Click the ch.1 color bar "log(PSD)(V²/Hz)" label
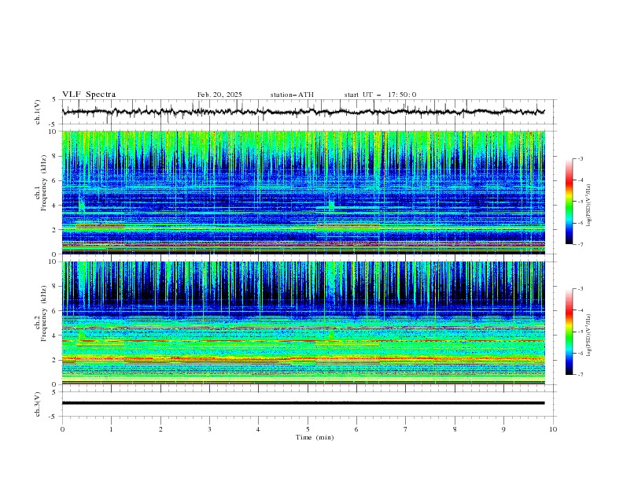The height and width of the screenshot is (482, 623). (588, 206)
